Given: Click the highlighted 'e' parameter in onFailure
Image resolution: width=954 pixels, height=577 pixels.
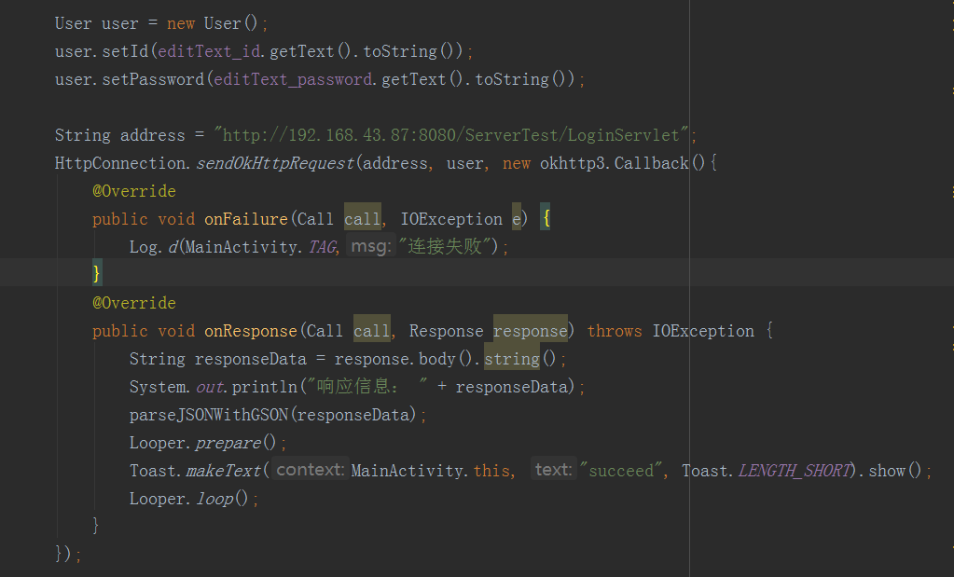Looking at the screenshot, I should tap(517, 219).
